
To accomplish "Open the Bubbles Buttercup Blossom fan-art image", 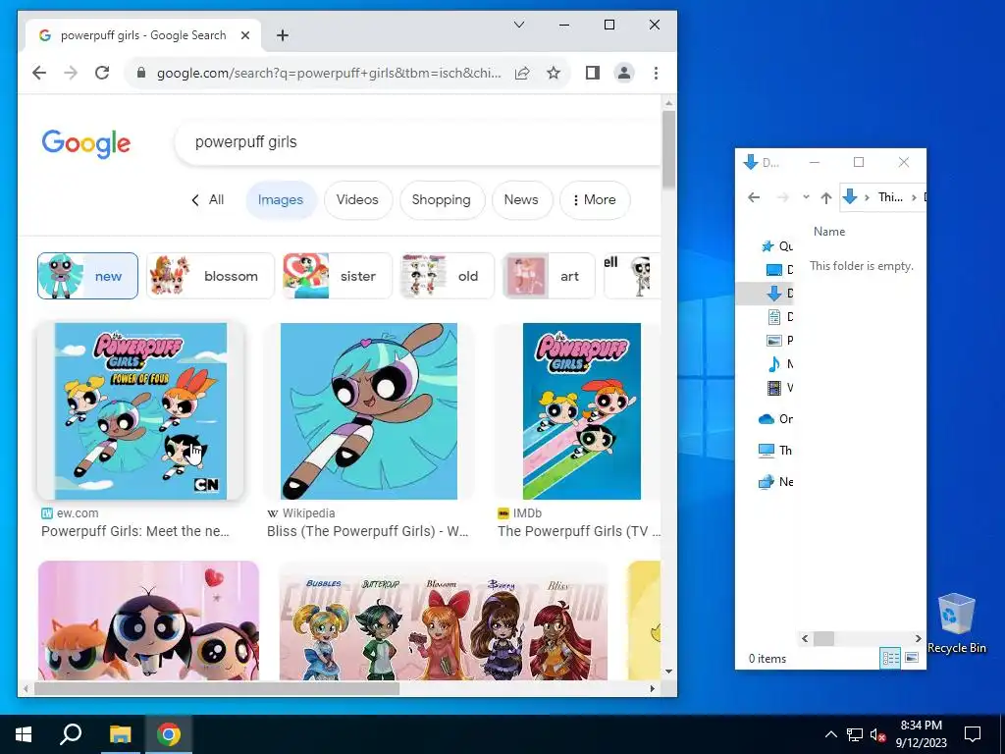I will (443, 620).
